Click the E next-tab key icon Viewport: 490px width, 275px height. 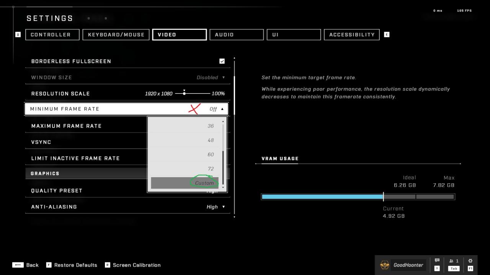(x=387, y=34)
